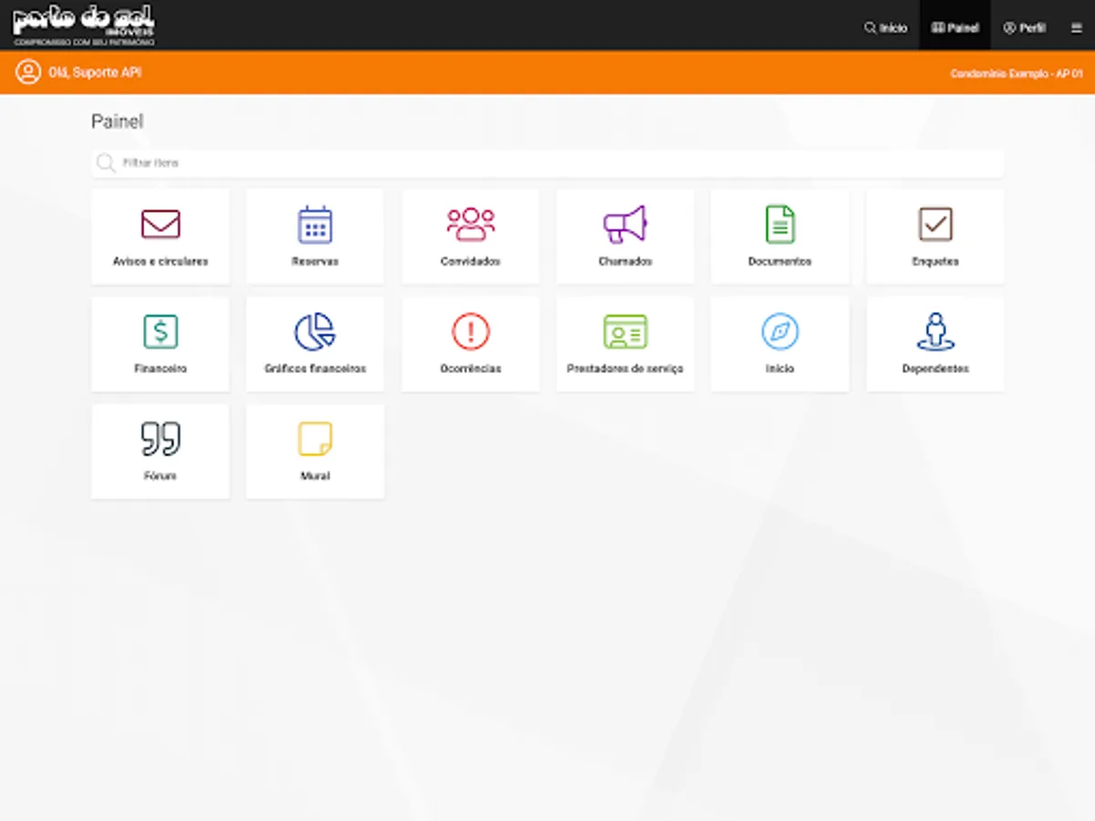Screen dimensions: 1095x821
Task: Open the Fórum quotation marks icon
Action: (x=161, y=439)
